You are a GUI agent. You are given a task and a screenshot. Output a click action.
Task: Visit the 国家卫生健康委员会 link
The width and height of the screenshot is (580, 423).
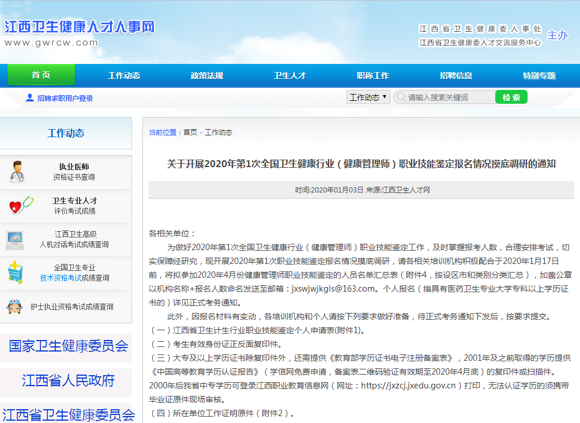tap(68, 346)
